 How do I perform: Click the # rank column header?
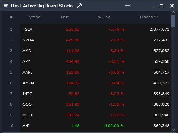[11, 17]
